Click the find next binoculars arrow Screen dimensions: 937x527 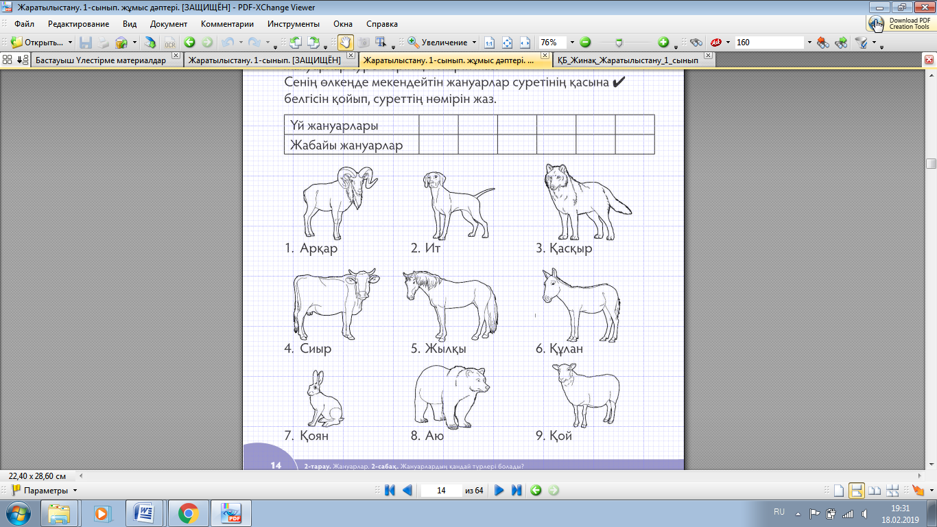pos(841,43)
